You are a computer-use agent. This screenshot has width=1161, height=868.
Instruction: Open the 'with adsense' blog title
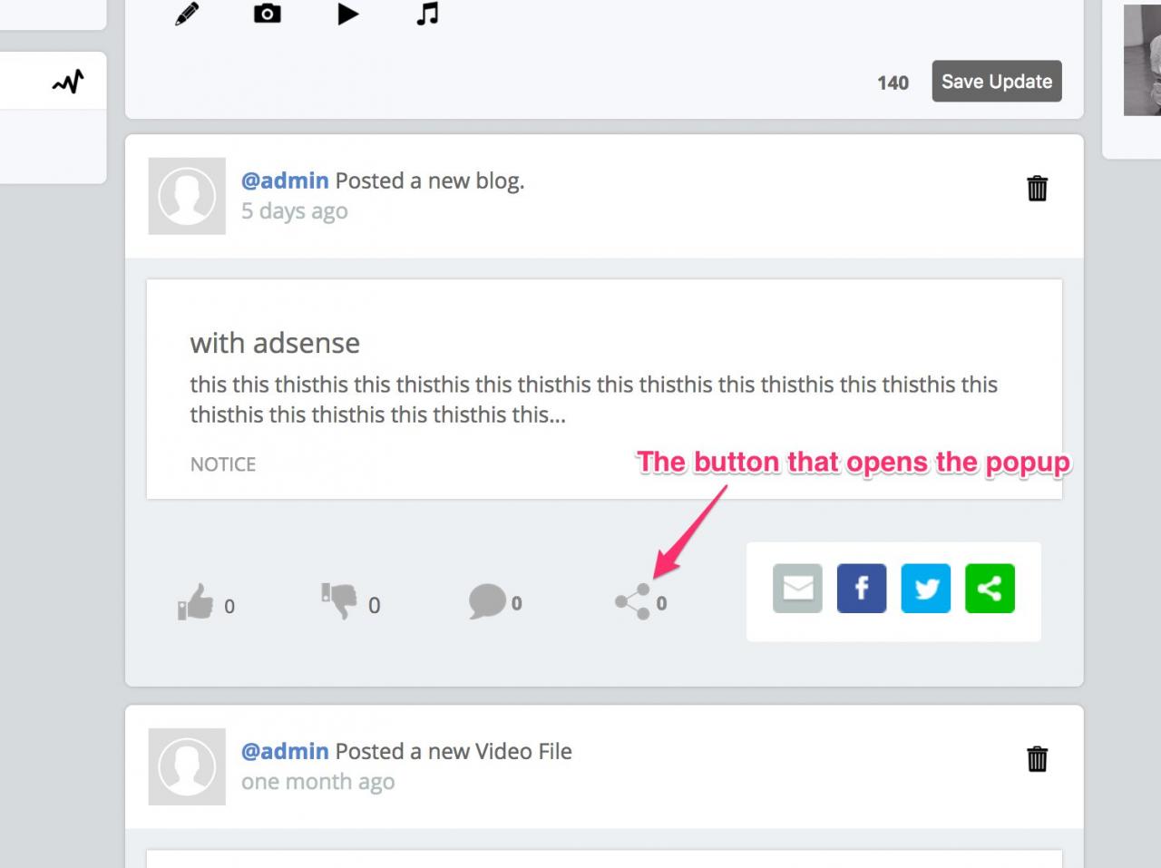[x=275, y=343]
